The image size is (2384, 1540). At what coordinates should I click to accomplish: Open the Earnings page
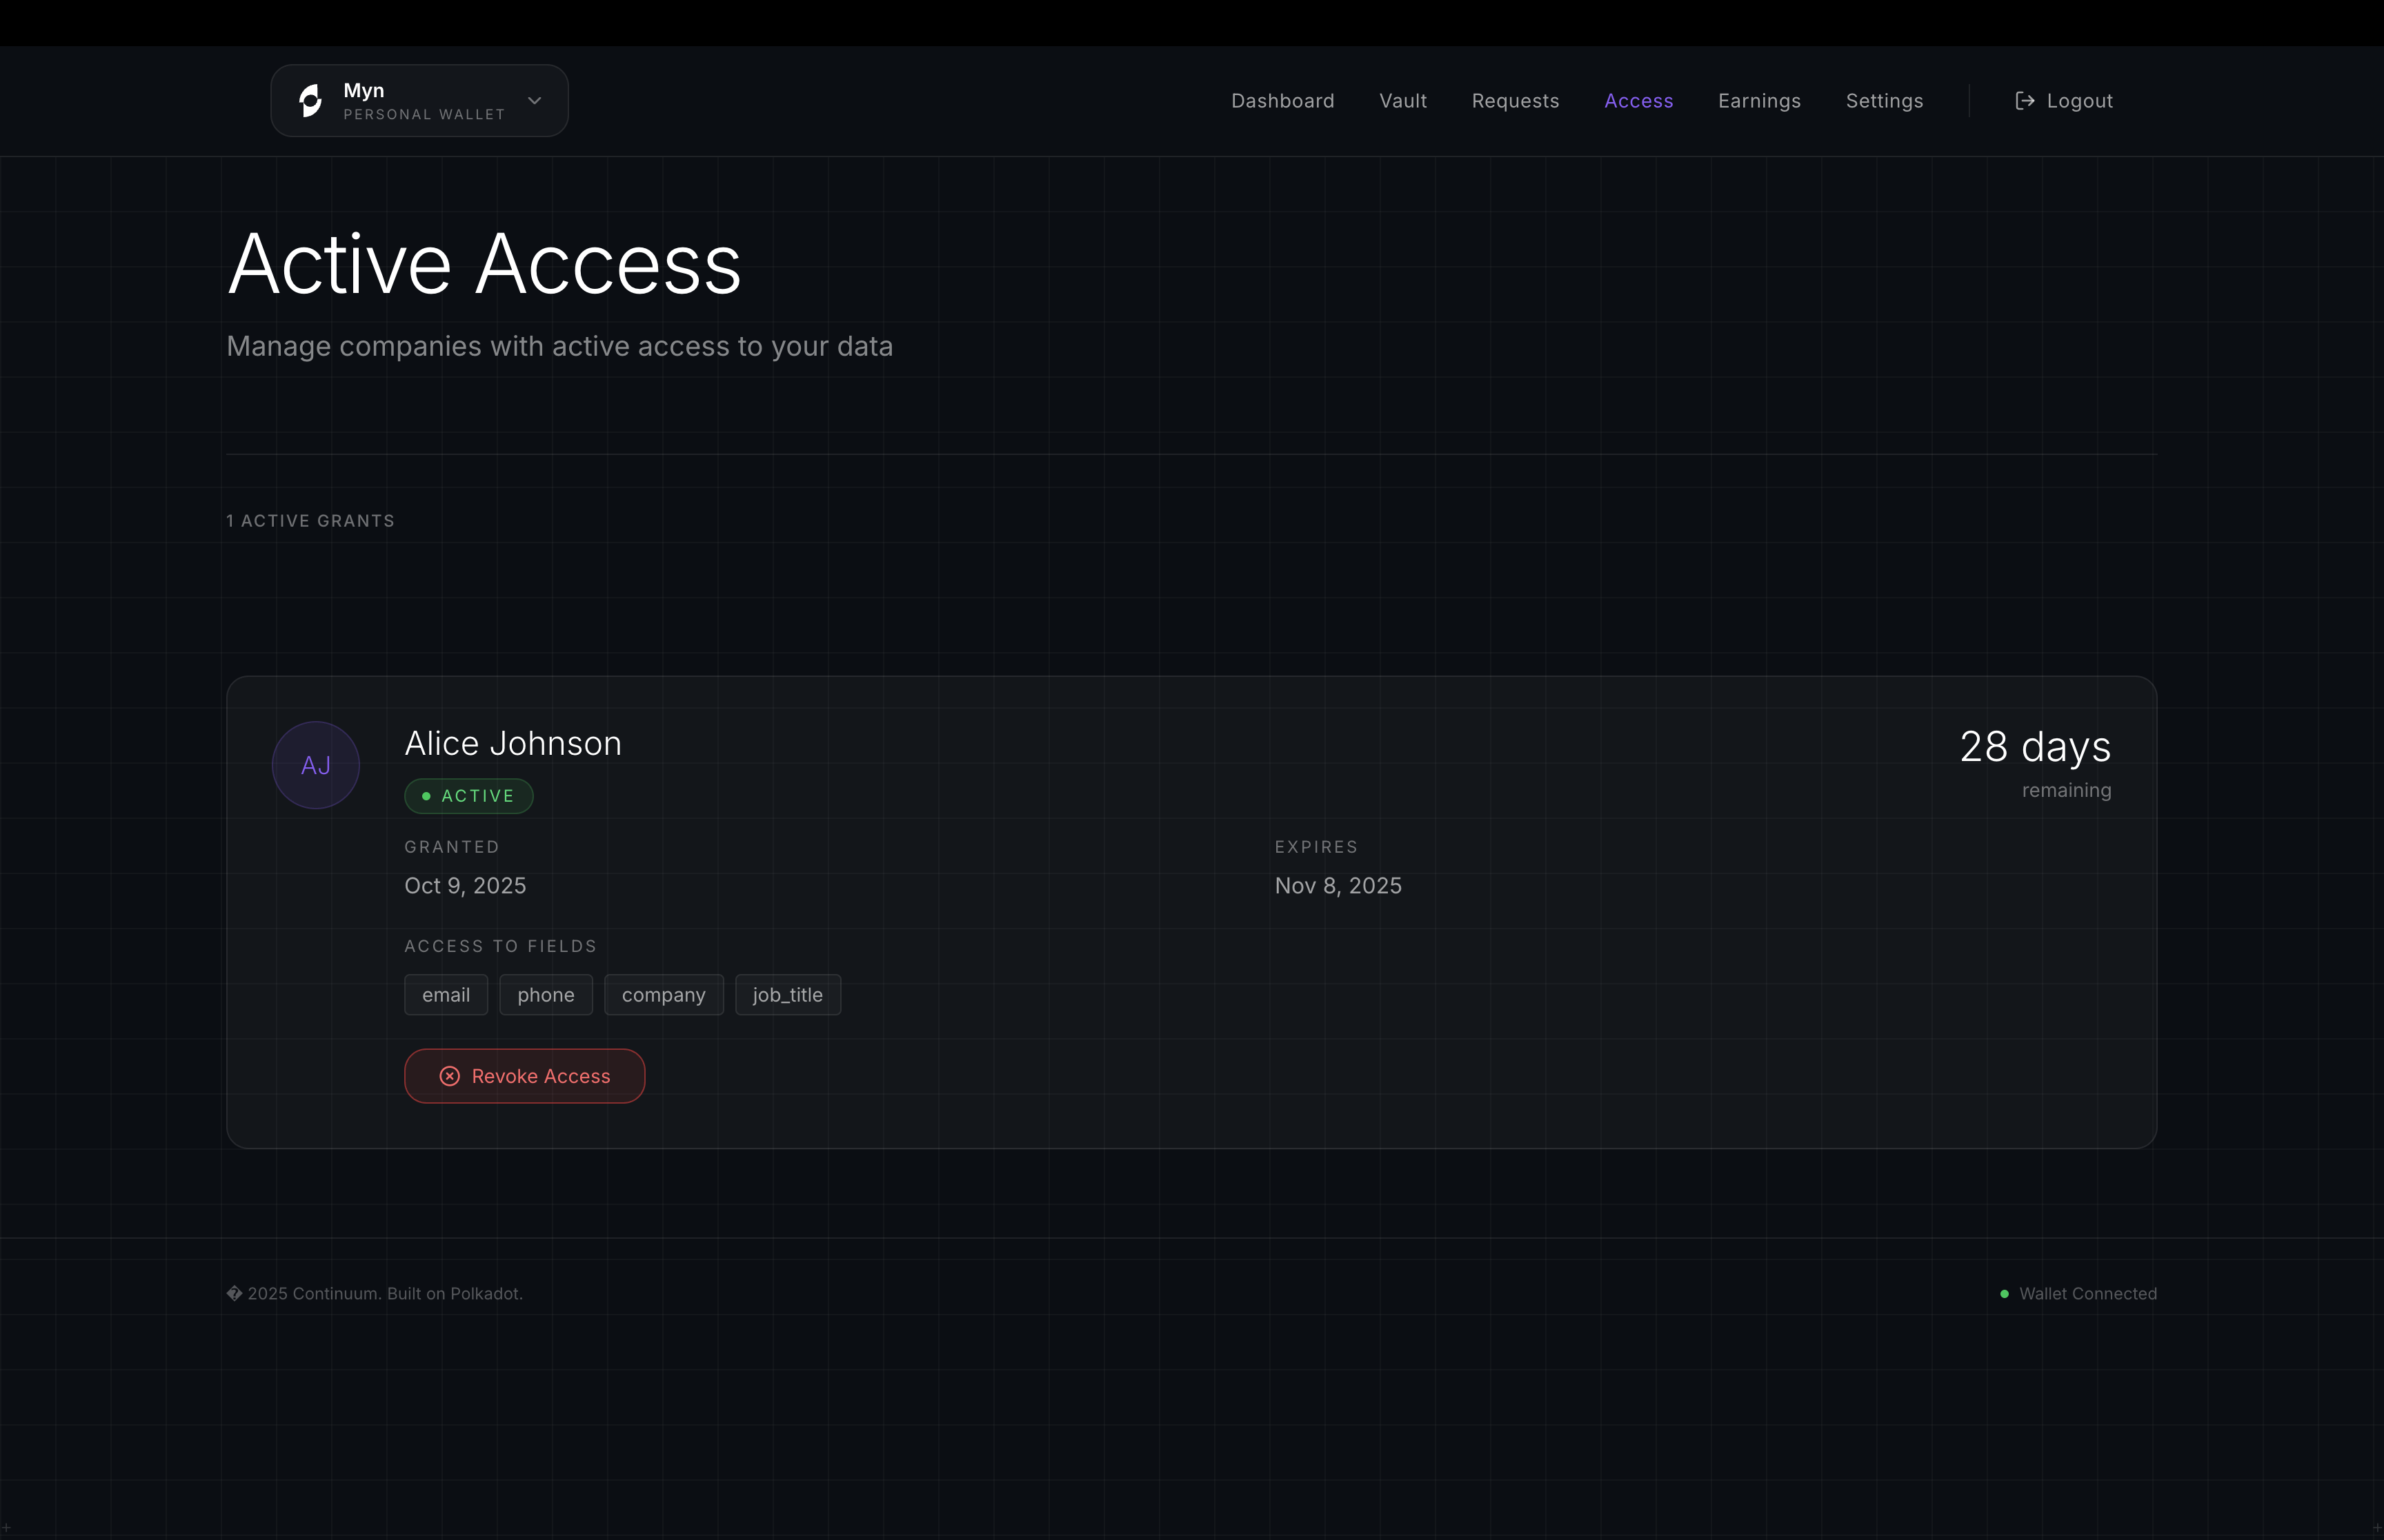point(1759,101)
